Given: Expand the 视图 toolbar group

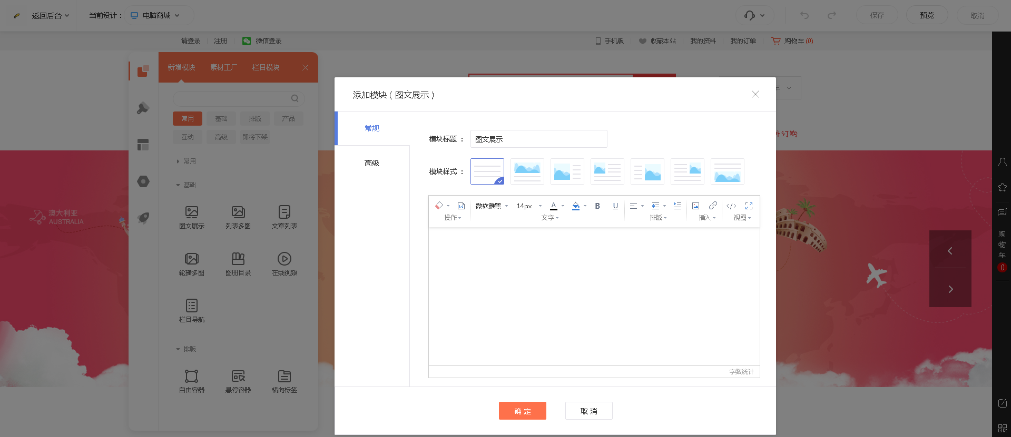Looking at the screenshot, I should [x=742, y=217].
